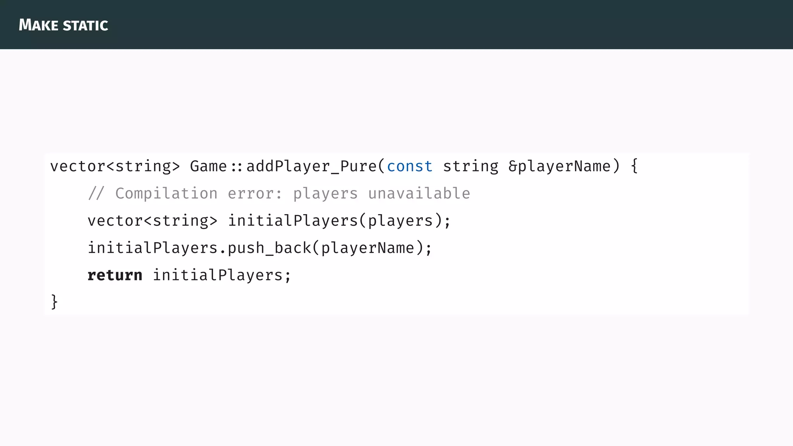
Task: Click the bold 'return' keyword
Action: point(115,275)
